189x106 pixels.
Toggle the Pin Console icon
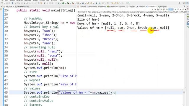[x=175, y=9]
